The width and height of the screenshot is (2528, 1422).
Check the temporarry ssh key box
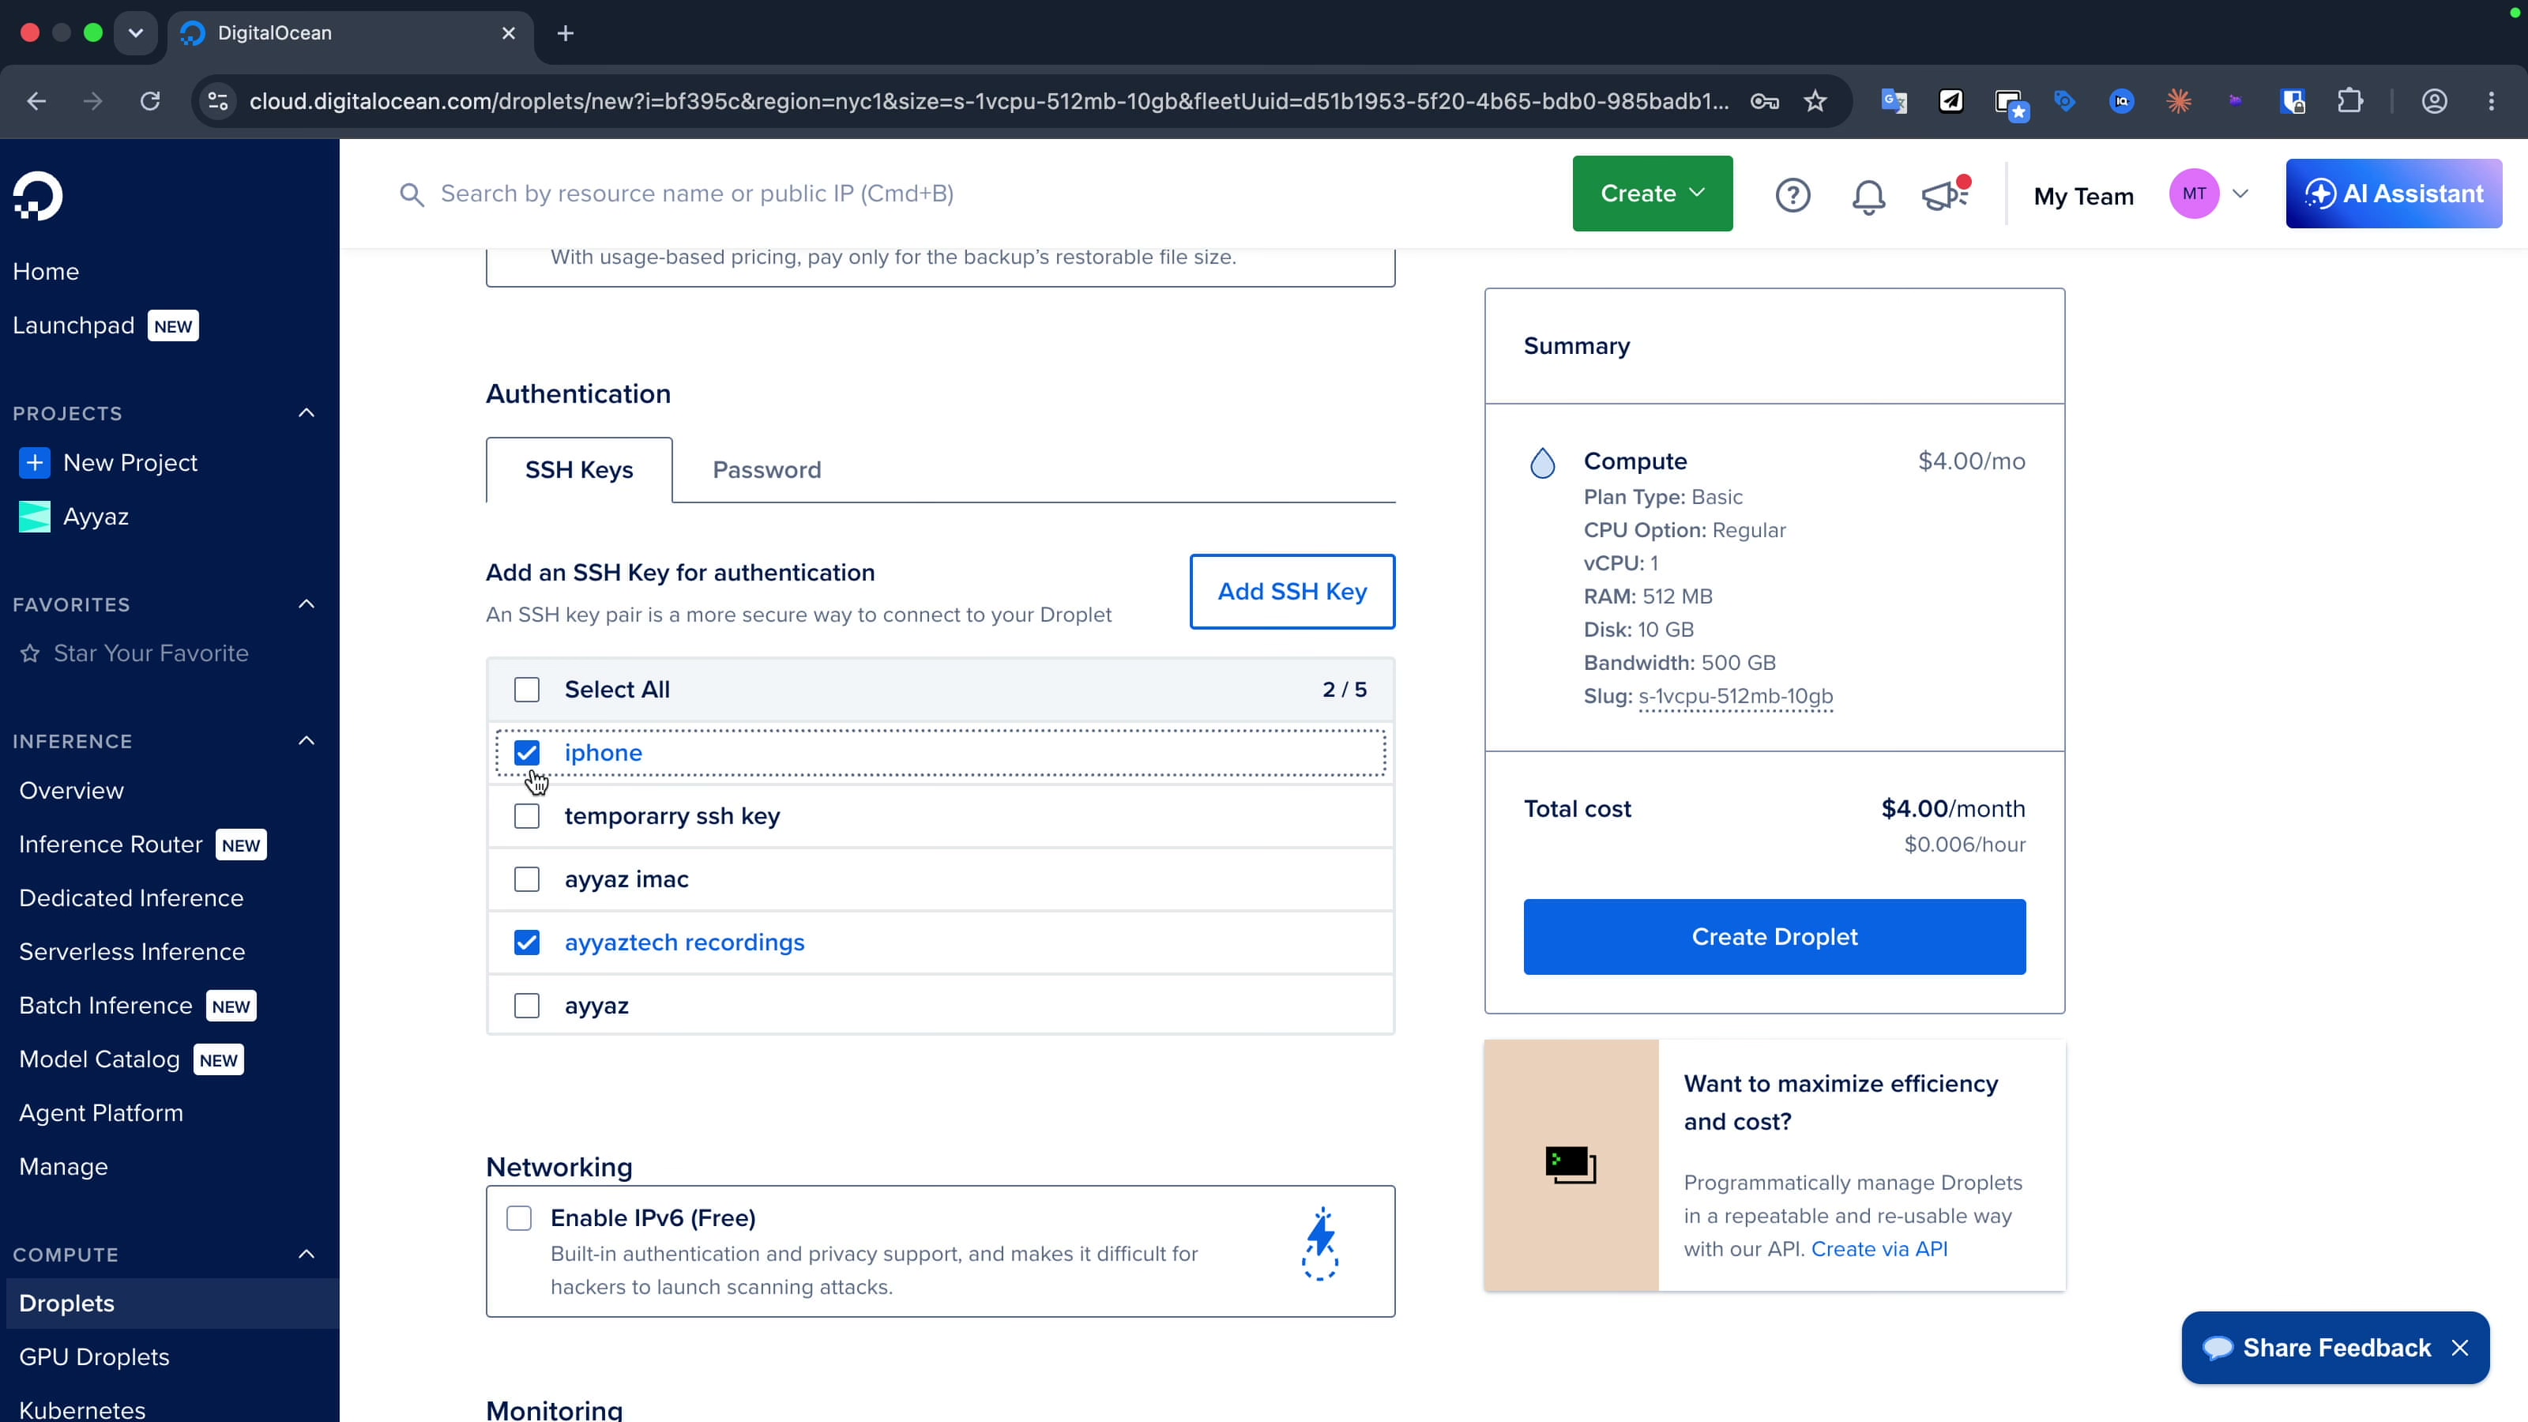click(527, 817)
